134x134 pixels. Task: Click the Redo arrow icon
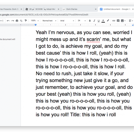(13, 21)
